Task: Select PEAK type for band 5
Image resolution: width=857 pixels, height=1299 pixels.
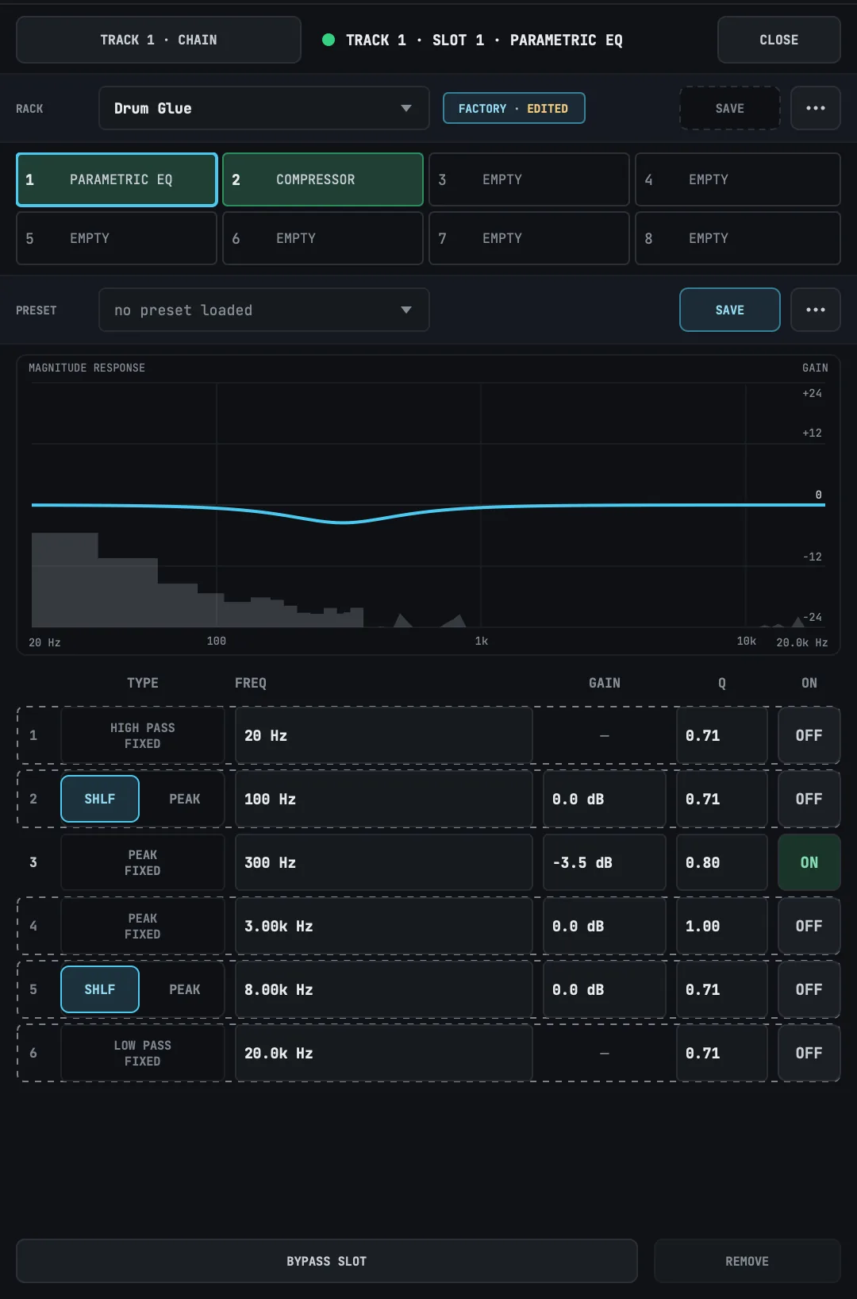Action: pyautogui.click(x=184, y=989)
